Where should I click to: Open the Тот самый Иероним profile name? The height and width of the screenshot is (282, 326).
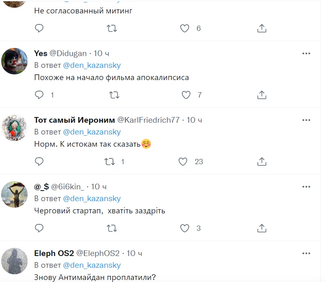(74, 120)
